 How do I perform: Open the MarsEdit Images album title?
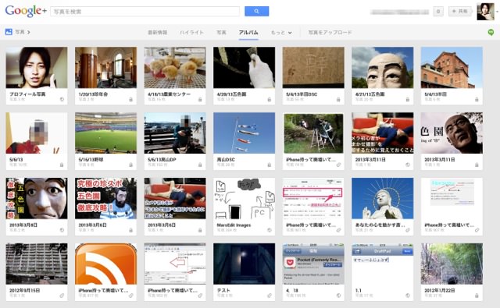(x=234, y=225)
